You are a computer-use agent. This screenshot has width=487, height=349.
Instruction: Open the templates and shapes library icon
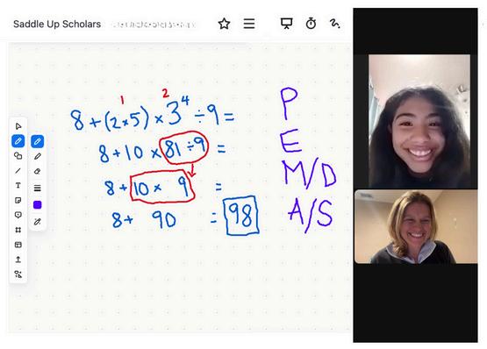18,274
